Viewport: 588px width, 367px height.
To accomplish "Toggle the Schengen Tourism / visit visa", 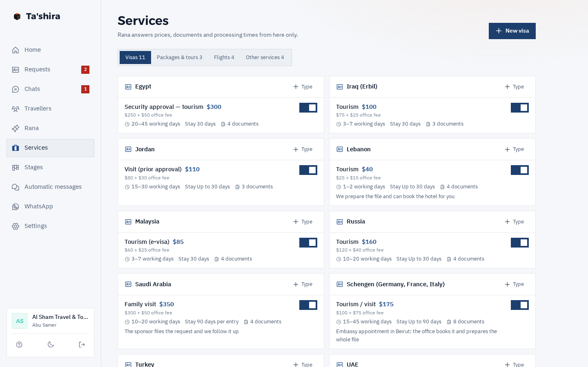I will (520, 305).
